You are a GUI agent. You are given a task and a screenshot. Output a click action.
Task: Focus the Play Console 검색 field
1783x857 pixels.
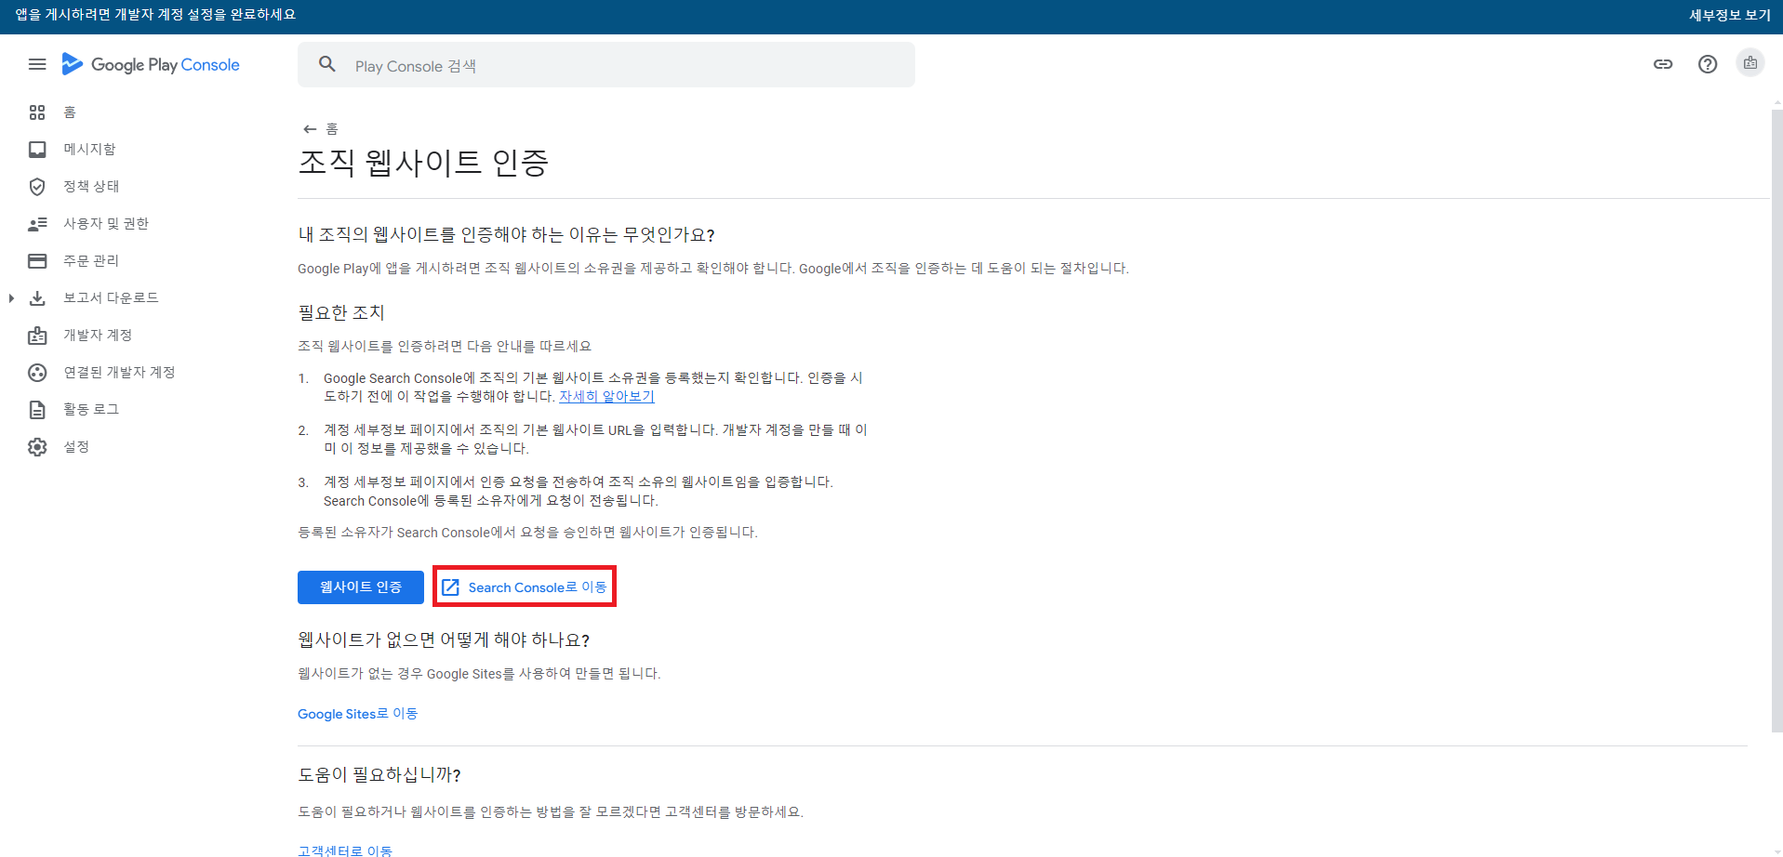606,65
